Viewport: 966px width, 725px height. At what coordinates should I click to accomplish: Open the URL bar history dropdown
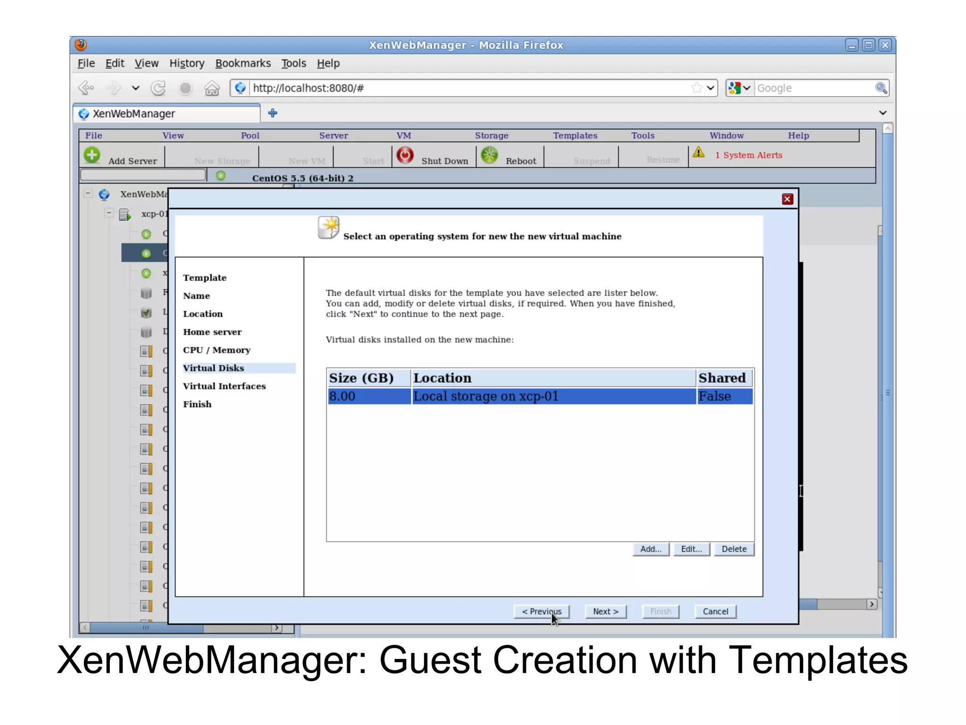(710, 88)
